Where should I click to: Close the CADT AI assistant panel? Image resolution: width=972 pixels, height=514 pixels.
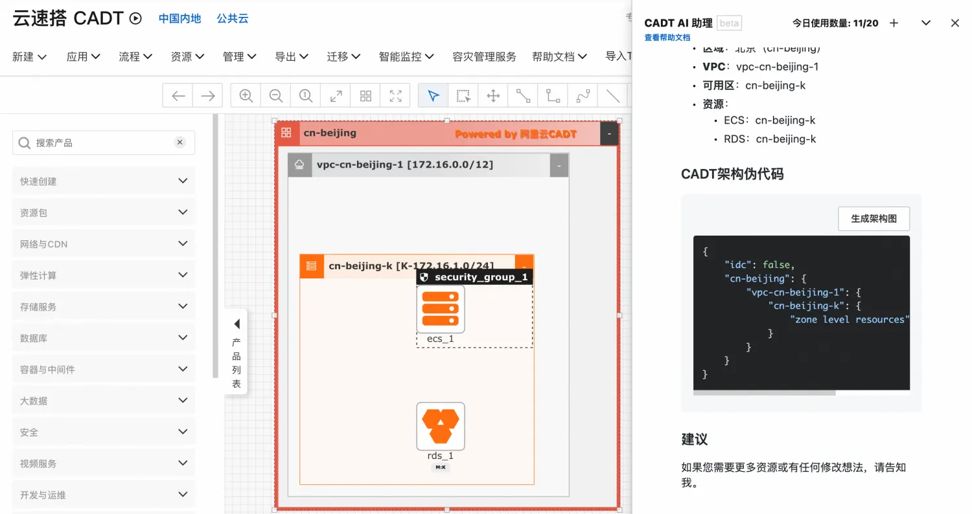pyautogui.click(x=955, y=23)
